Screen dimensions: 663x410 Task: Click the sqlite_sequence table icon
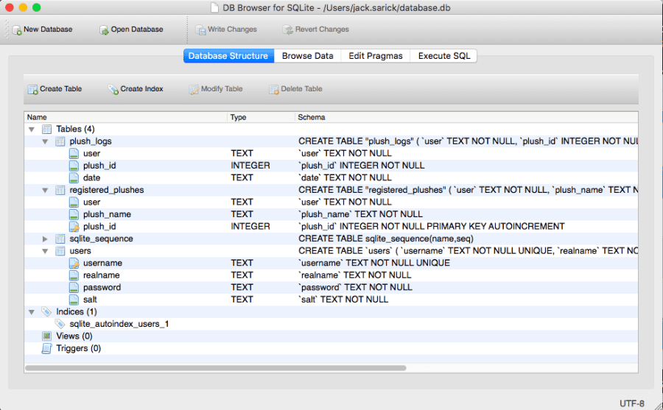[x=60, y=238]
